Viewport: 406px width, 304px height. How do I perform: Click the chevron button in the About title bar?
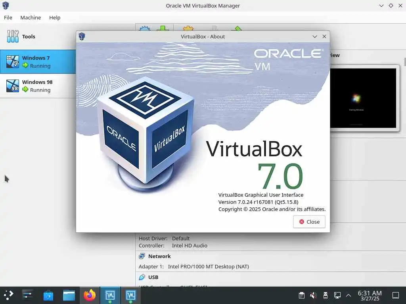[314, 36]
